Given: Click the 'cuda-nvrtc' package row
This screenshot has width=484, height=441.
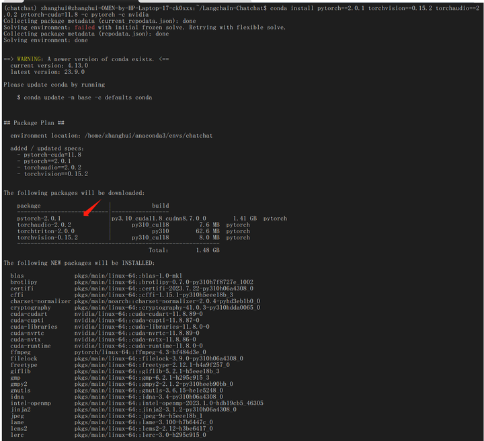Looking at the screenshot, I should pos(105,333).
